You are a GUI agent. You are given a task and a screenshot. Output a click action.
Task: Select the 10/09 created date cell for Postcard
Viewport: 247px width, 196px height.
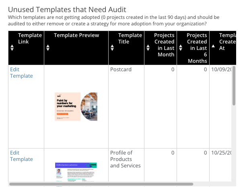(220, 107)
